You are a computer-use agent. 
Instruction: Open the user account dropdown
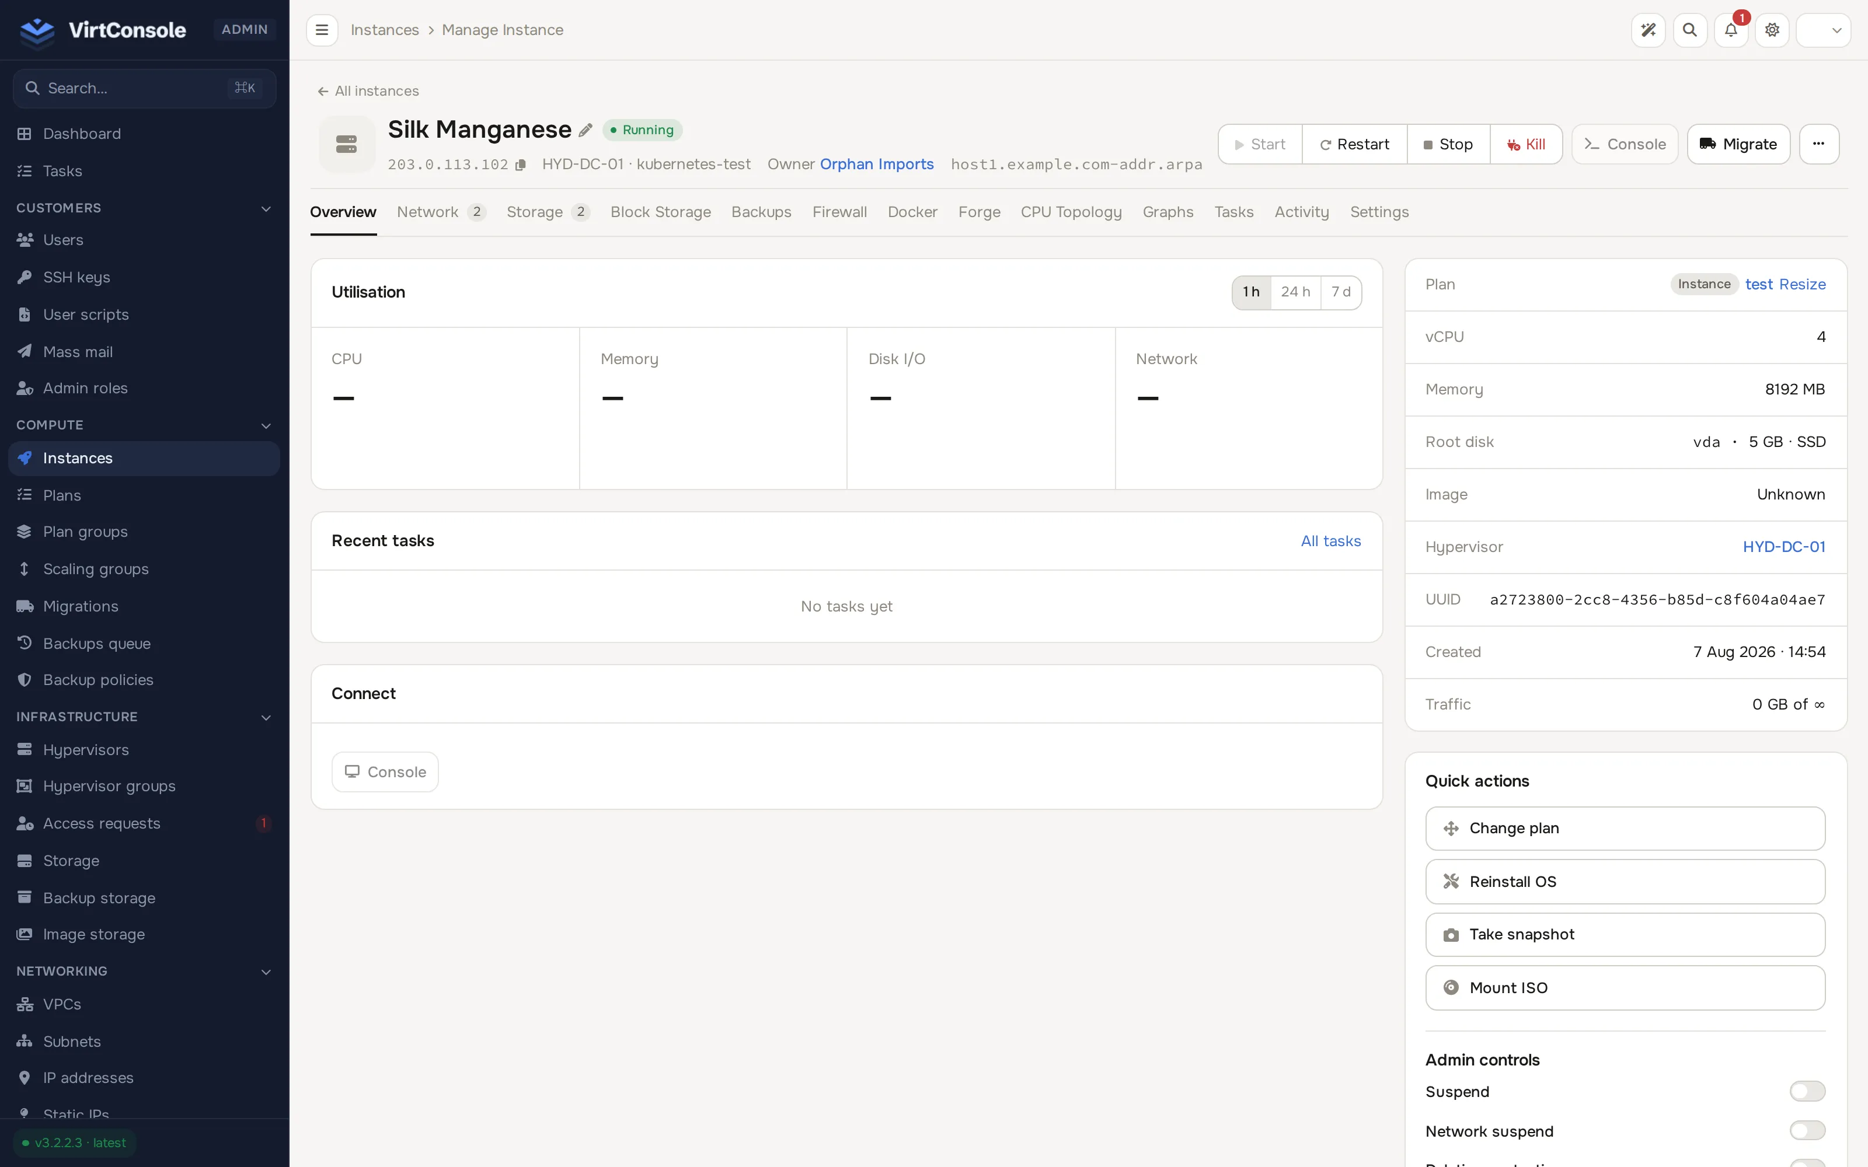click(1823, 30)
